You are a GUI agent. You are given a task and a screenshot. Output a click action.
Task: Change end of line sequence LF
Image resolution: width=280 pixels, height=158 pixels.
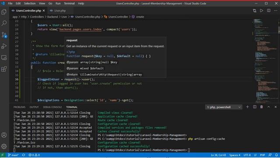[x=255, y=155]
